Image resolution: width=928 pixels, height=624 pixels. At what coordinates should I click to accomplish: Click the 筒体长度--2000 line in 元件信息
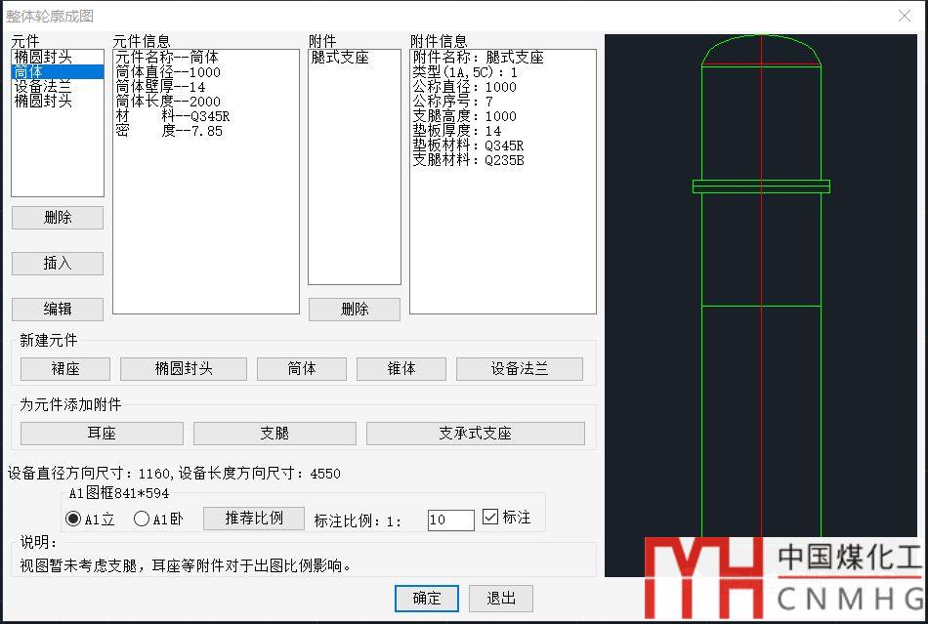tap(168, 102)
